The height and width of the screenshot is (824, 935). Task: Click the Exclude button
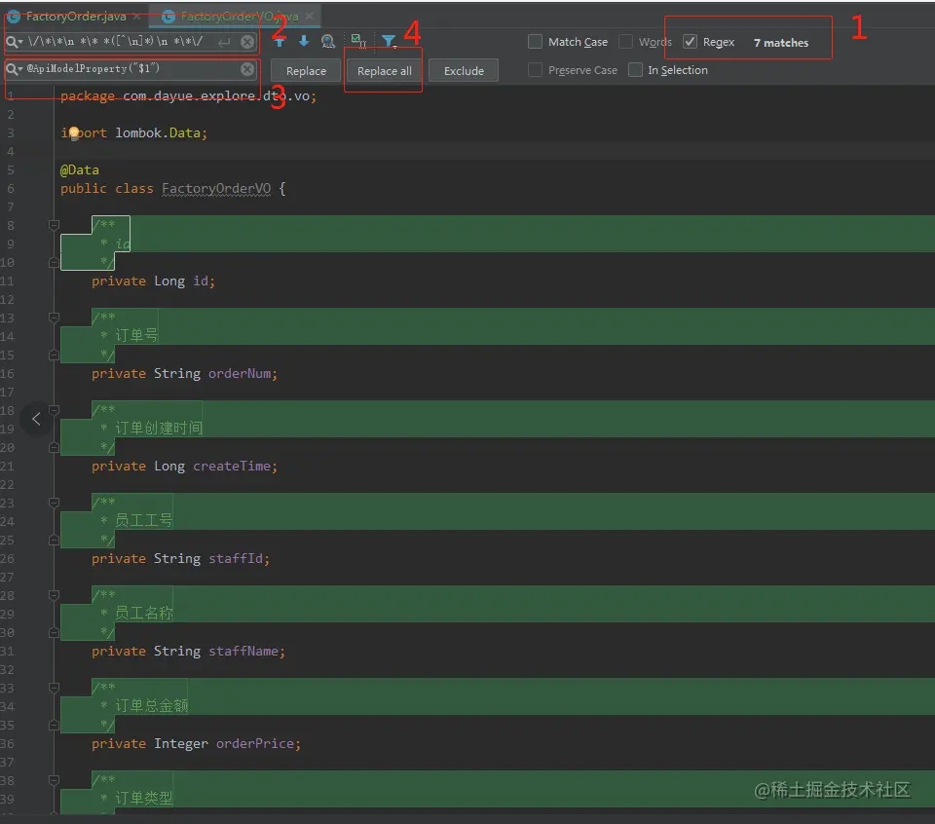pos(464,71)
